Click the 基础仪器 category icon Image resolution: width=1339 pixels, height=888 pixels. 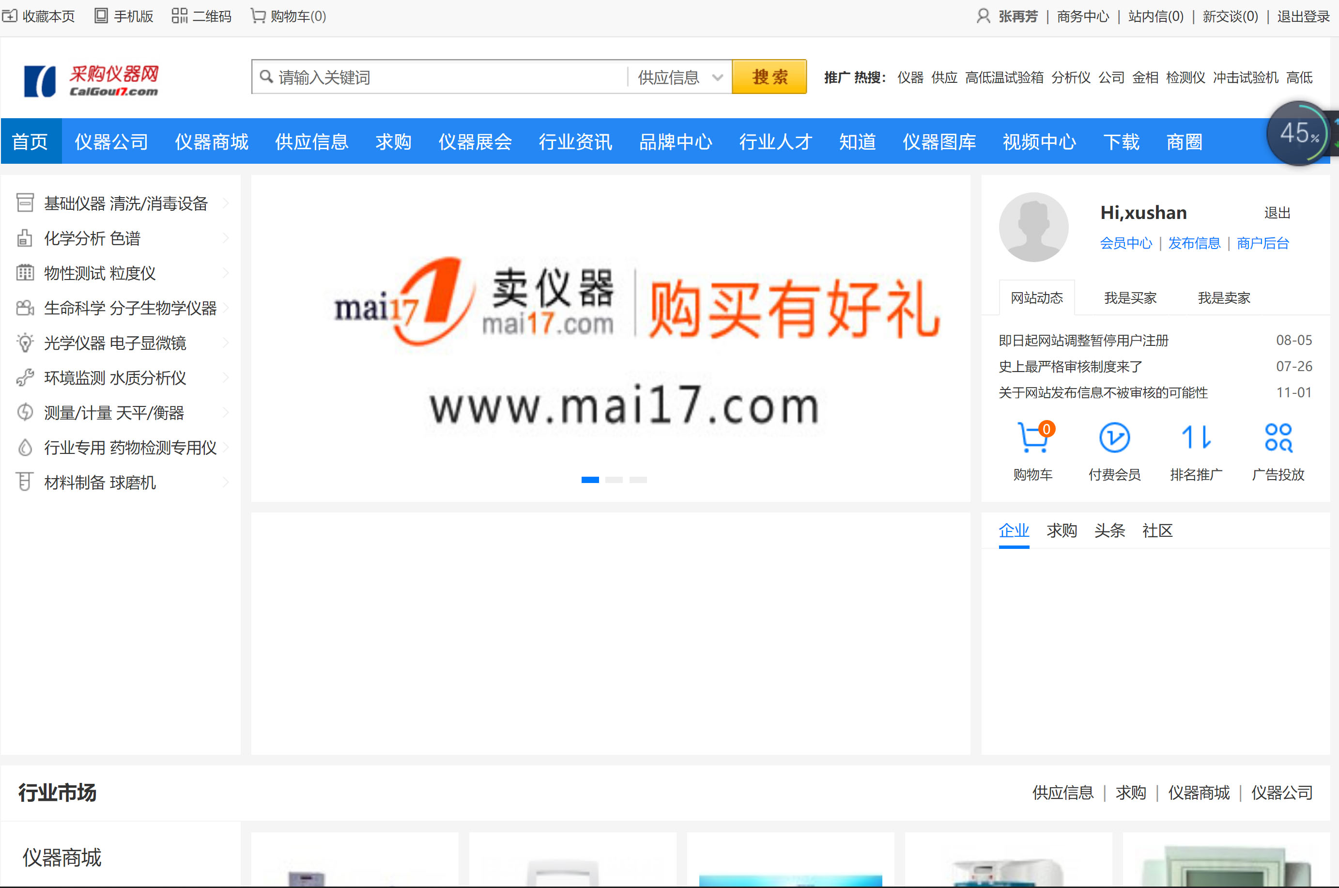[x=25, y=203]
